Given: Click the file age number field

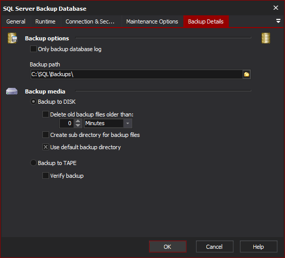Looking at the screenshot, I should pyautogui.click(x=67, y=123).
